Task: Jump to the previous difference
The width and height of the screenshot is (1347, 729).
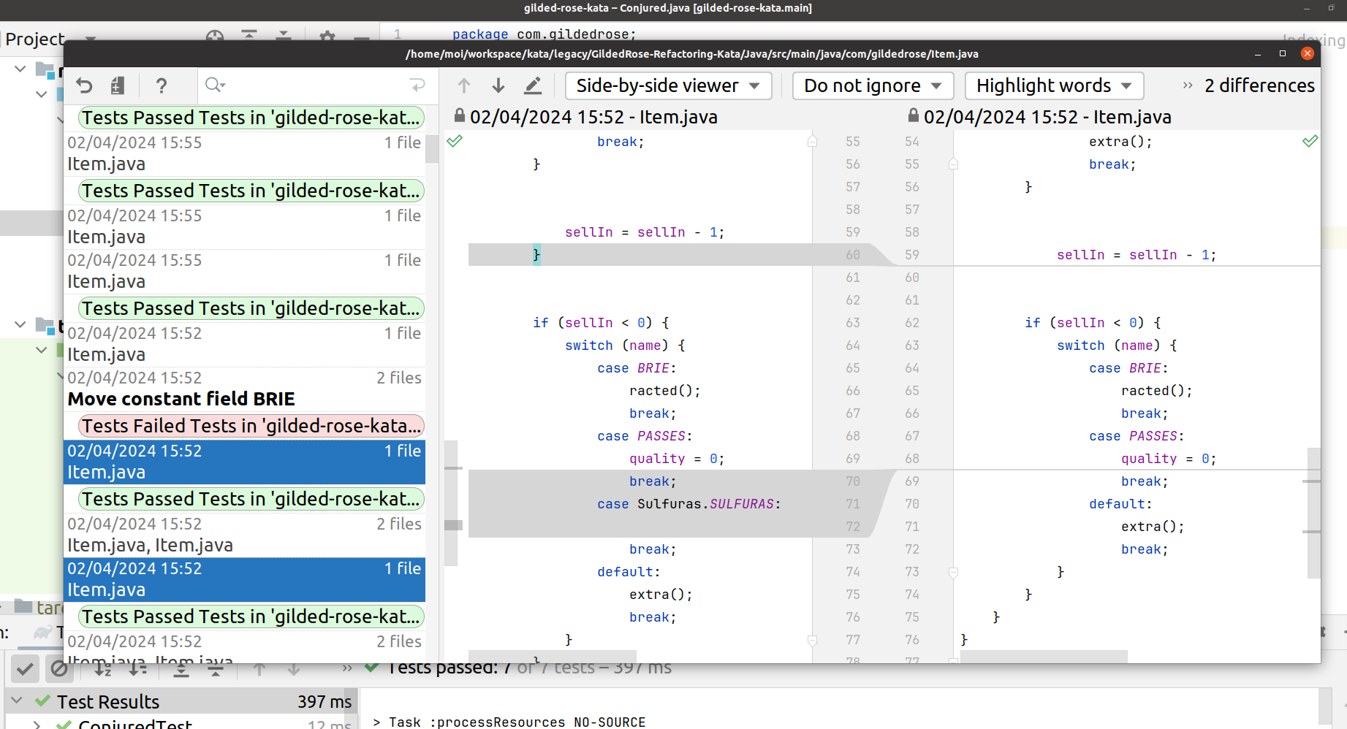Action: pos(463,85)
